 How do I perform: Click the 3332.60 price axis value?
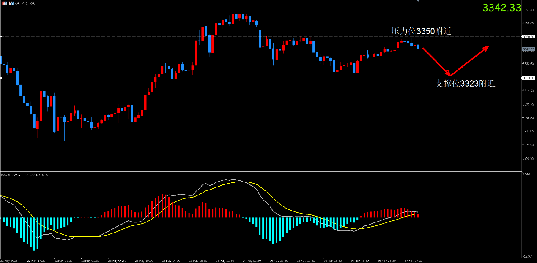tap(529, 64)
